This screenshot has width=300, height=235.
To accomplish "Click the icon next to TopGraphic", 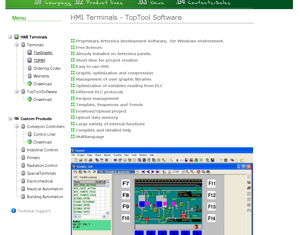I will pyautogui.click(x=29, y=52).
